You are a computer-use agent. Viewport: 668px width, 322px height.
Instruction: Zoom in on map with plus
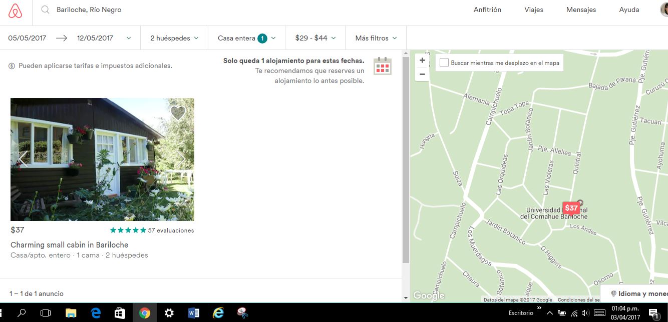coord(422,60)
